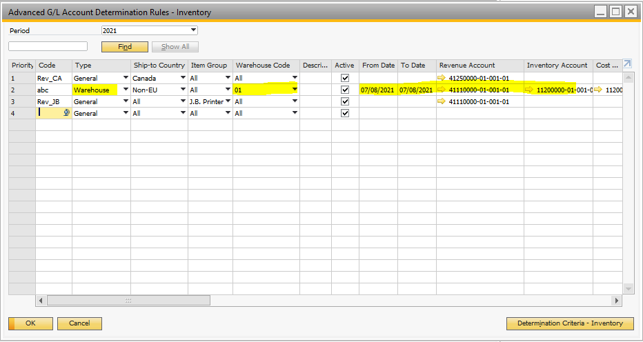Click the Active column header
643x342 pixels.
[345, 66]
